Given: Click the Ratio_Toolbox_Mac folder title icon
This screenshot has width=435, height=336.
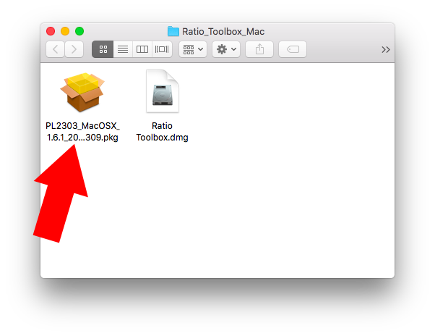Looking at the screenshot, I should [173, 31].
